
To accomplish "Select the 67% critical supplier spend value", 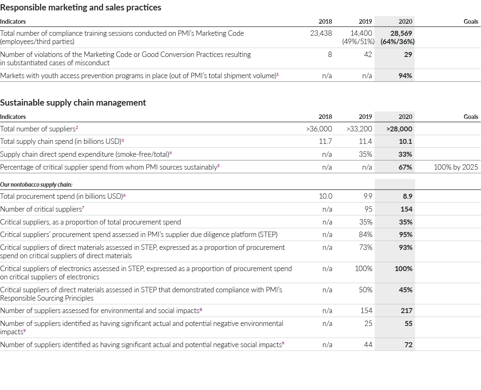I will click(405, 167).
